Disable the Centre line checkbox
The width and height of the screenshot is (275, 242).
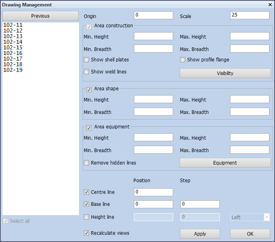pyautogui.click(x=86, y=192)
